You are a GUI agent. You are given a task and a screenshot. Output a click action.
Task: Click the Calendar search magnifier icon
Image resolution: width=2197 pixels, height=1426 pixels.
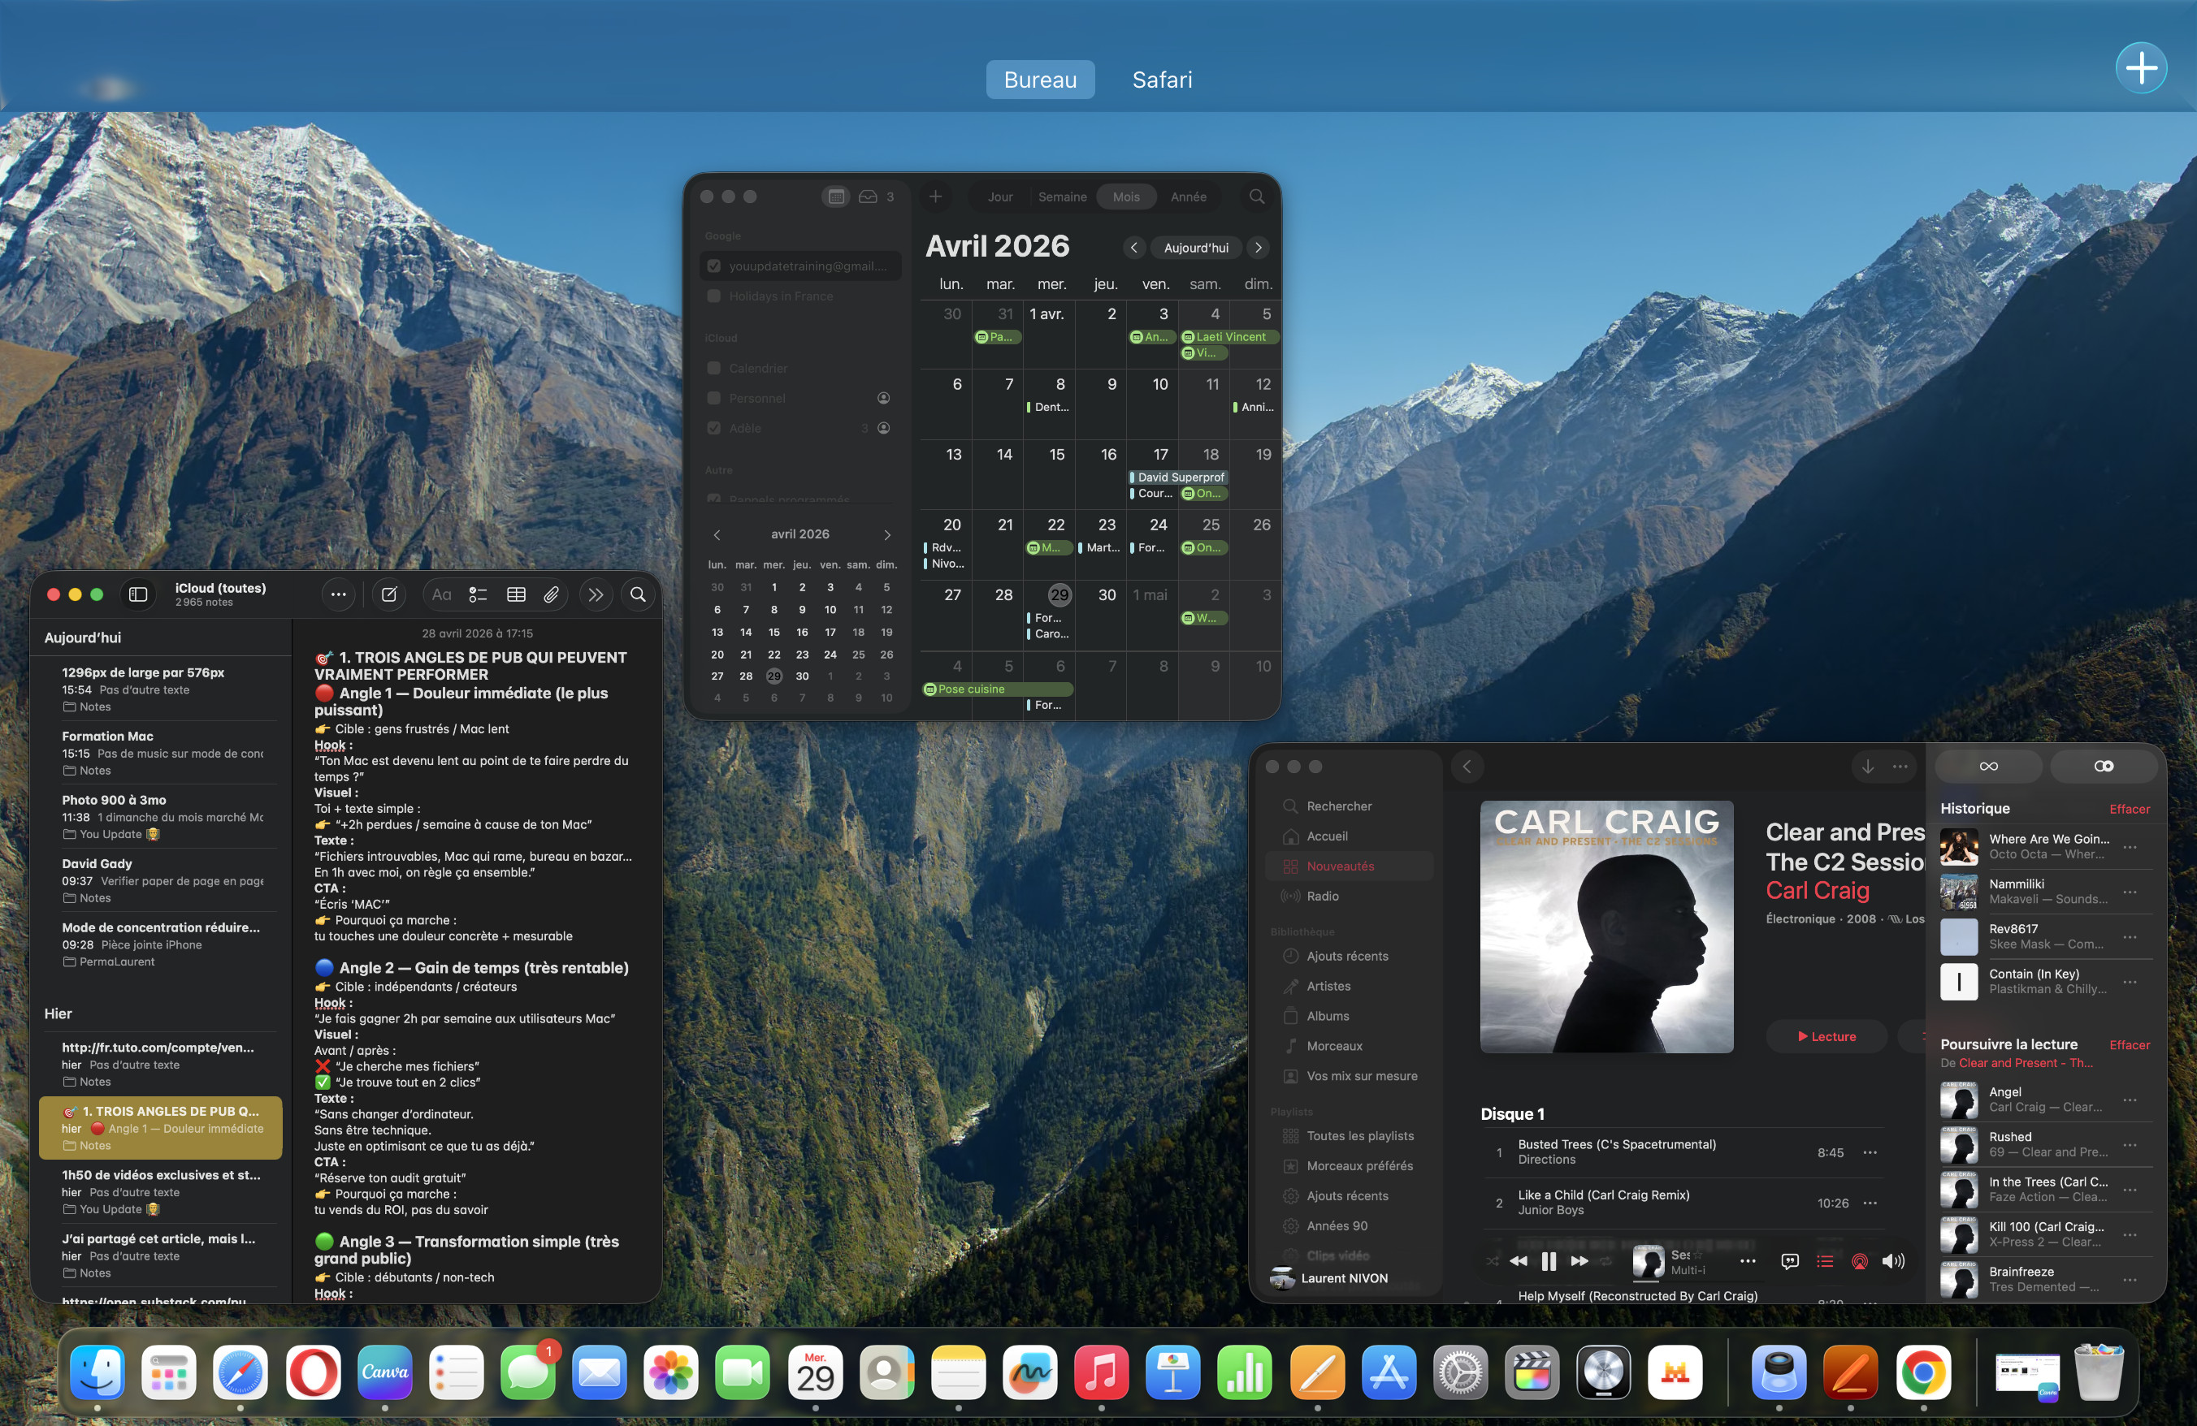1256,197
